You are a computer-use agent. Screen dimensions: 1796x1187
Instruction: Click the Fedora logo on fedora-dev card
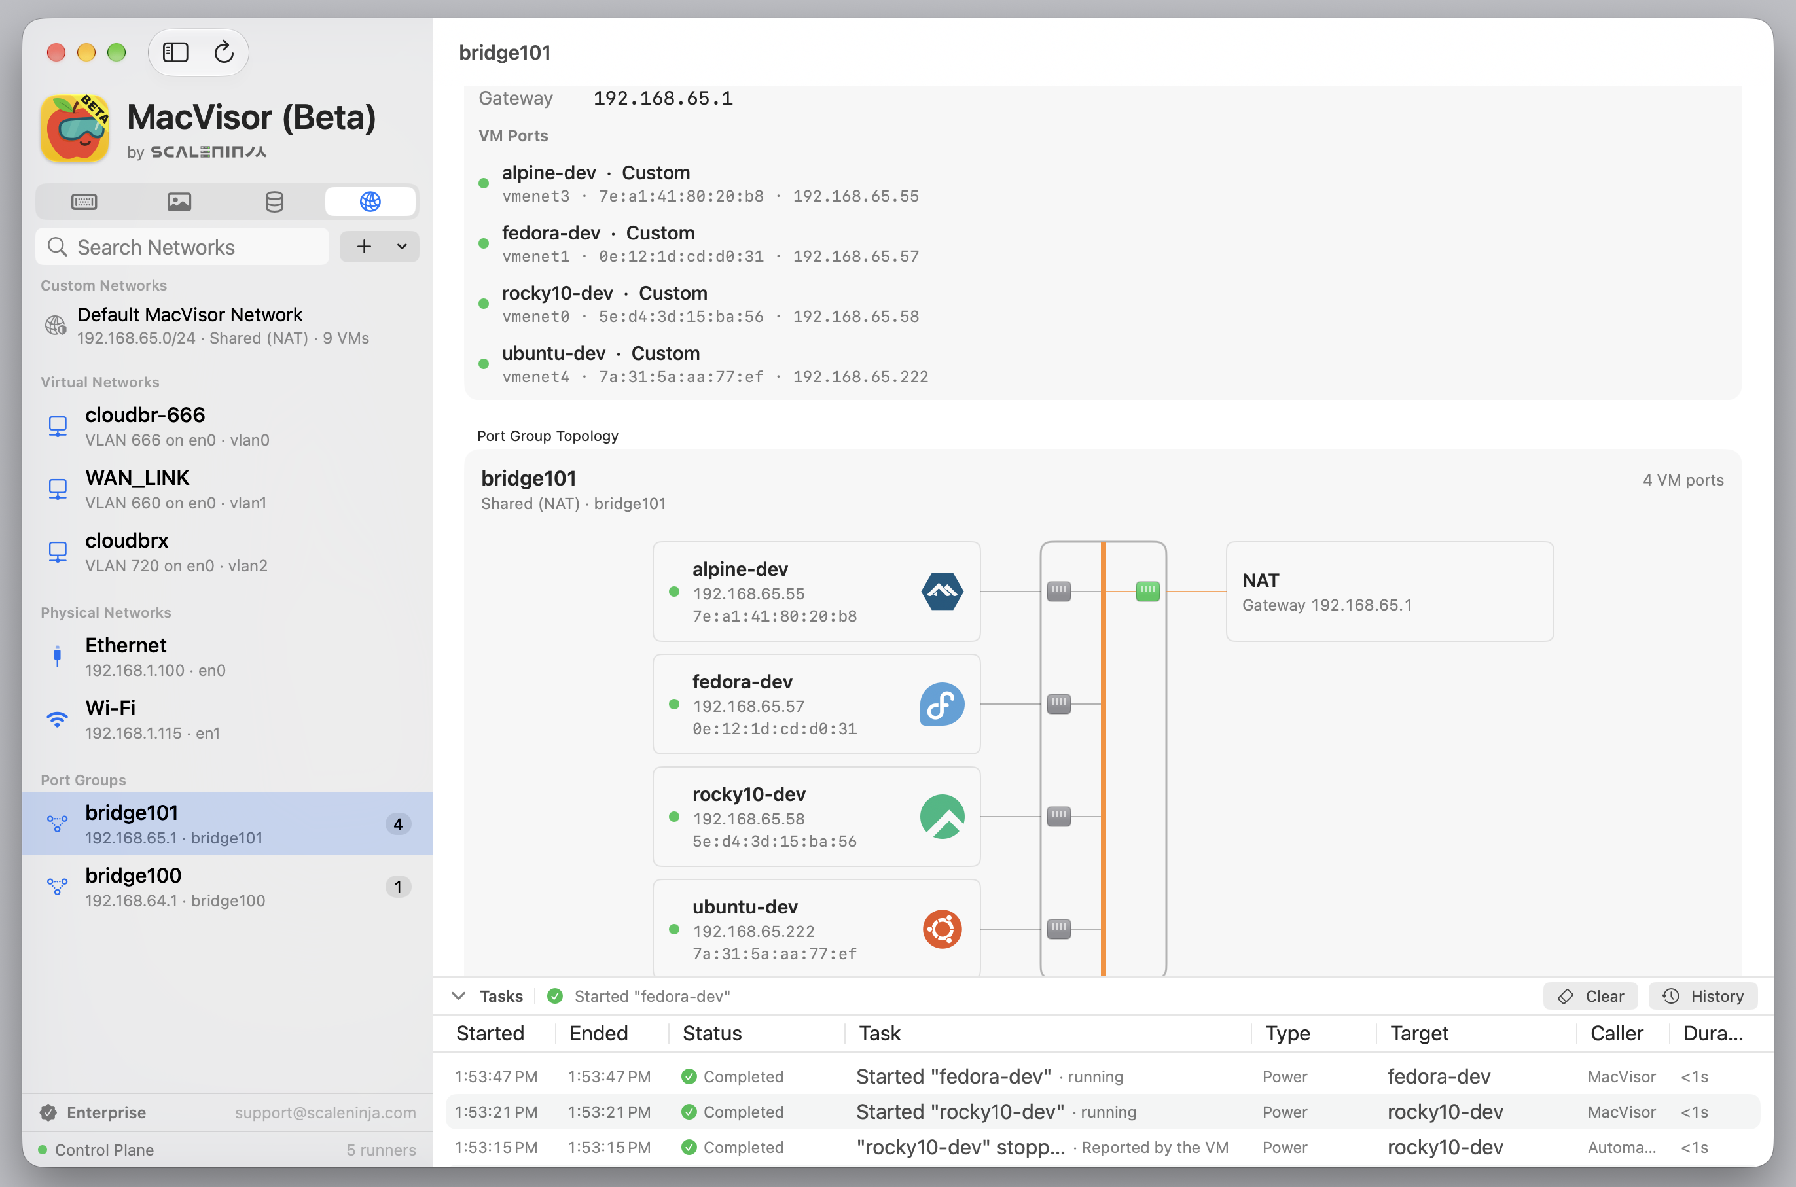coord(942,704)
